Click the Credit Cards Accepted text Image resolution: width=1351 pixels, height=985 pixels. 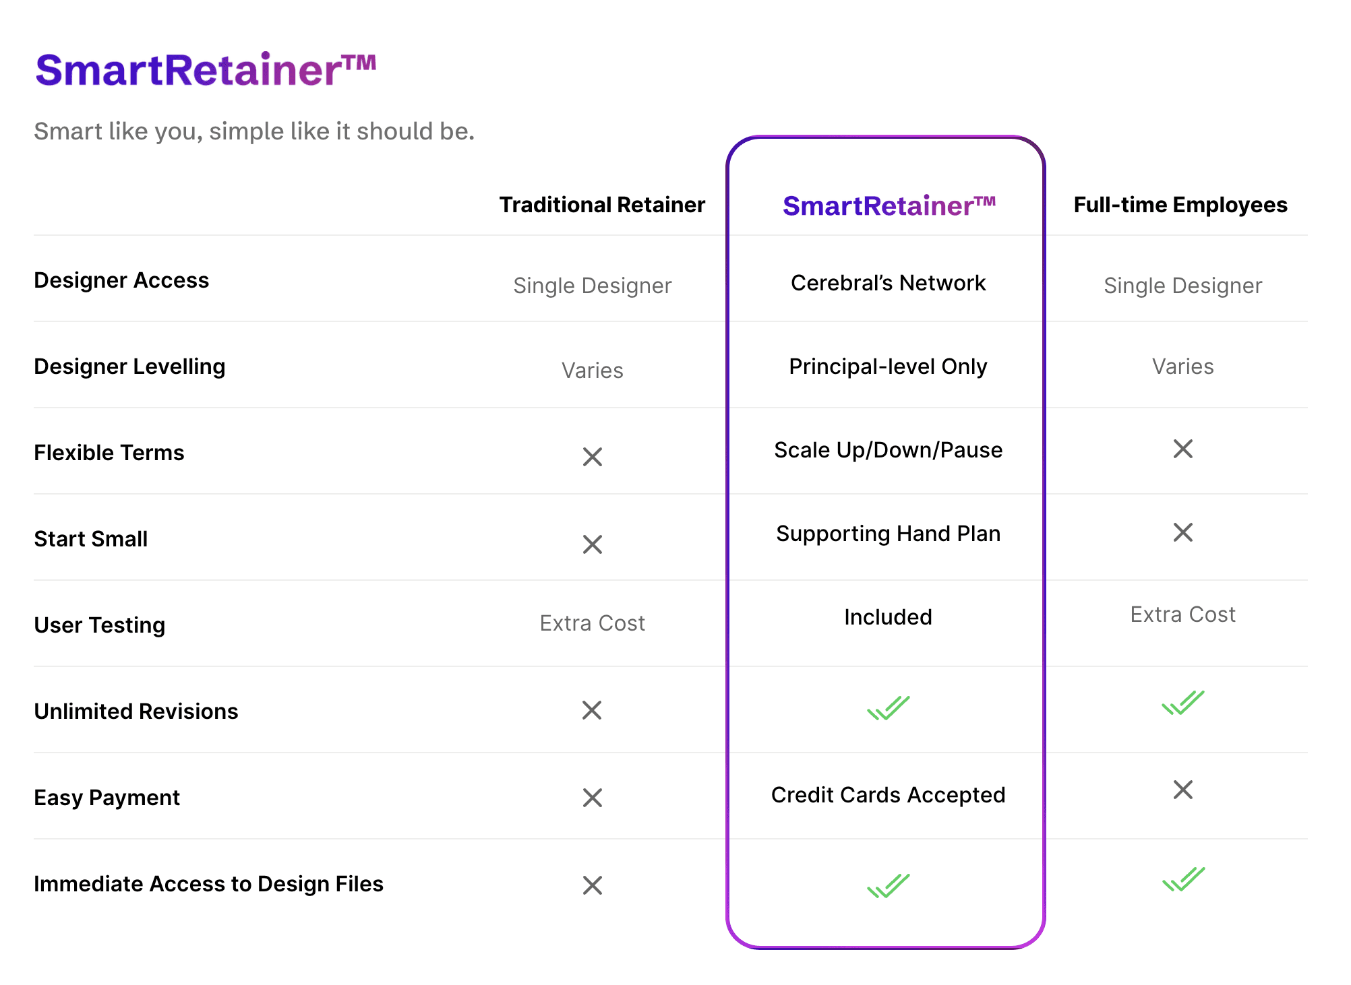(888, 795)
